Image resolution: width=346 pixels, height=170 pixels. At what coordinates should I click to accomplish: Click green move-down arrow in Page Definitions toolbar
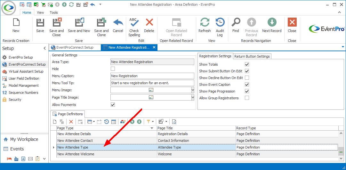(139, 121)
